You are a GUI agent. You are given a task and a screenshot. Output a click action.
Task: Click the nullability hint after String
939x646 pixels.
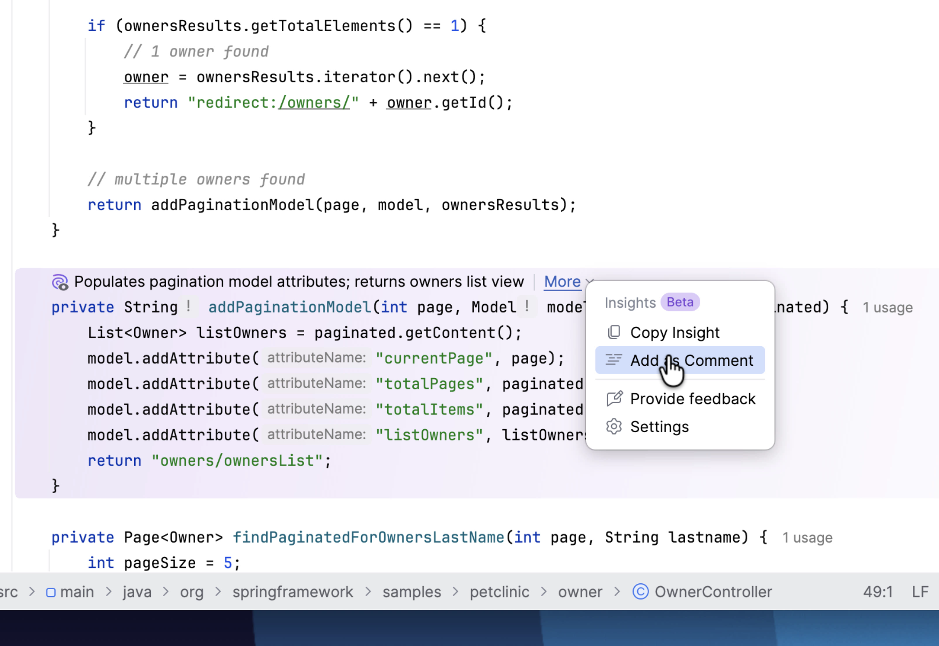point(189,307)
